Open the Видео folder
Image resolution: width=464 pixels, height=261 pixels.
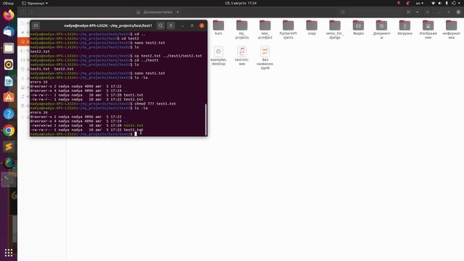coord(358,28)
